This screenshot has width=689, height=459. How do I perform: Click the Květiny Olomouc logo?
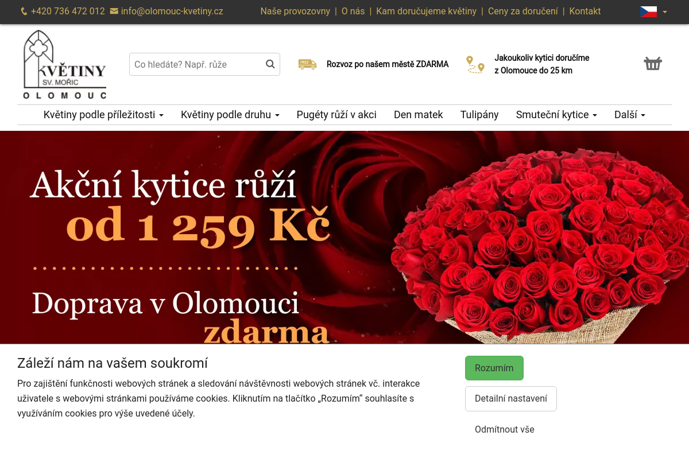[65, 65]
